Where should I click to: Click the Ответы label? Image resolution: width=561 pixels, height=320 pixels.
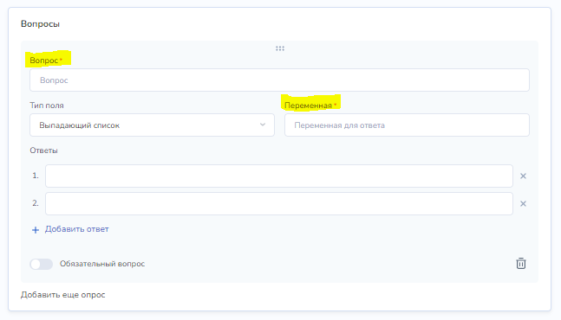point(43,150)
